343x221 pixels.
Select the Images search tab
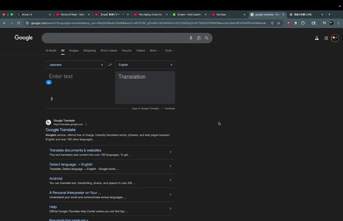(74, 50)
